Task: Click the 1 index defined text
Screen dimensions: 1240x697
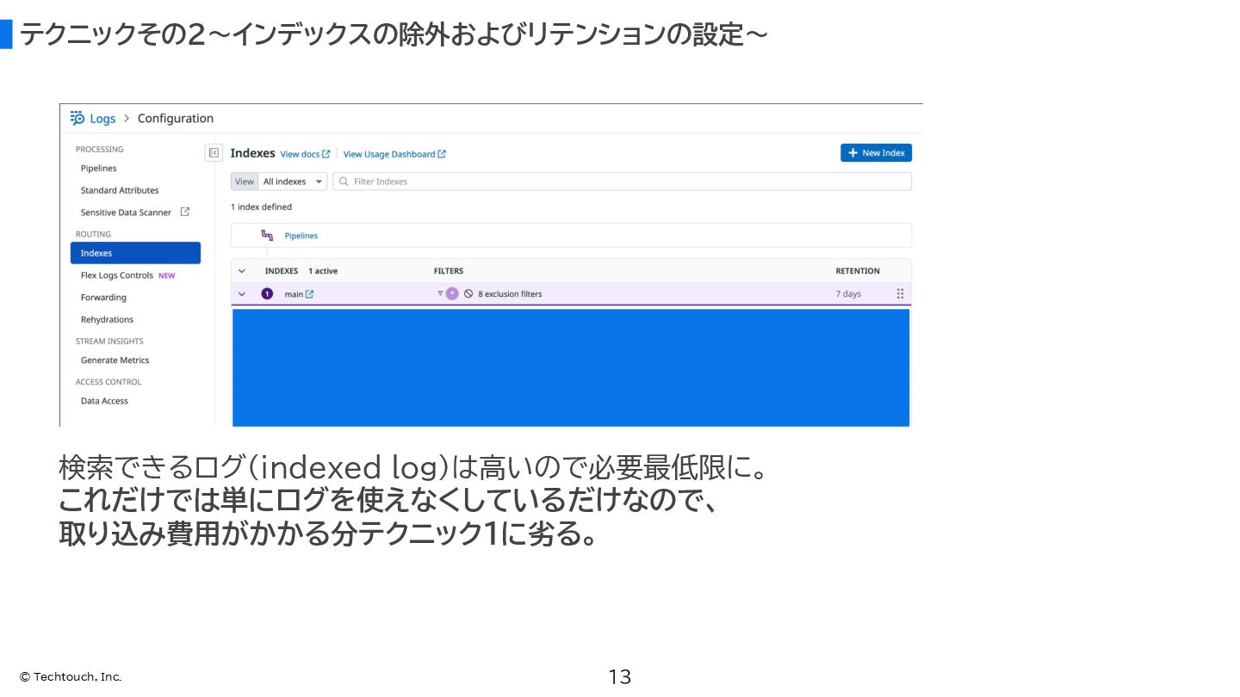Action: click(261, 207)
